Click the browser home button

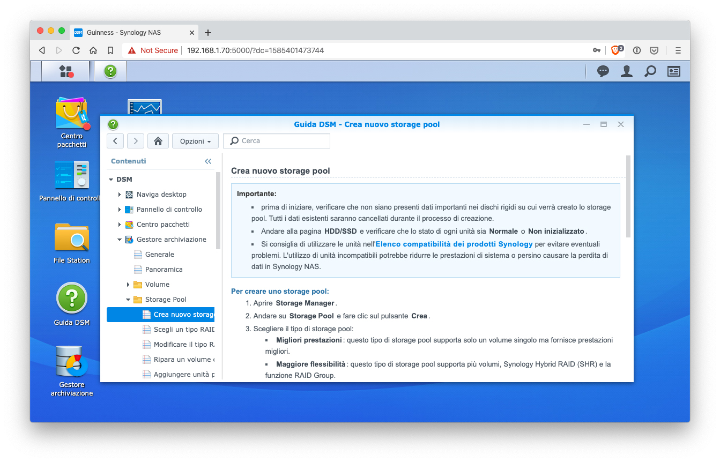coord(93,50)
